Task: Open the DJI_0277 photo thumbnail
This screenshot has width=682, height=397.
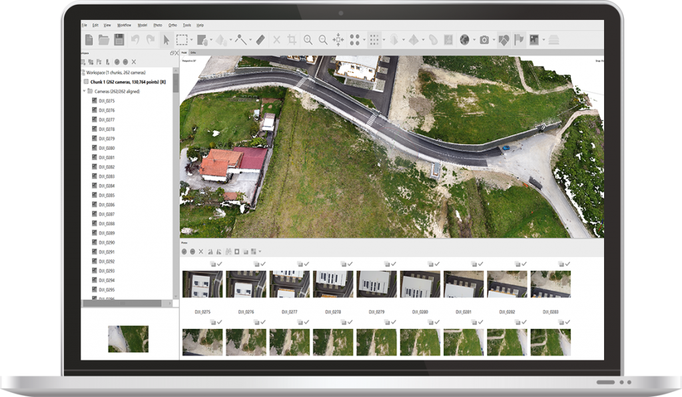Action: [x=291, y=283]
